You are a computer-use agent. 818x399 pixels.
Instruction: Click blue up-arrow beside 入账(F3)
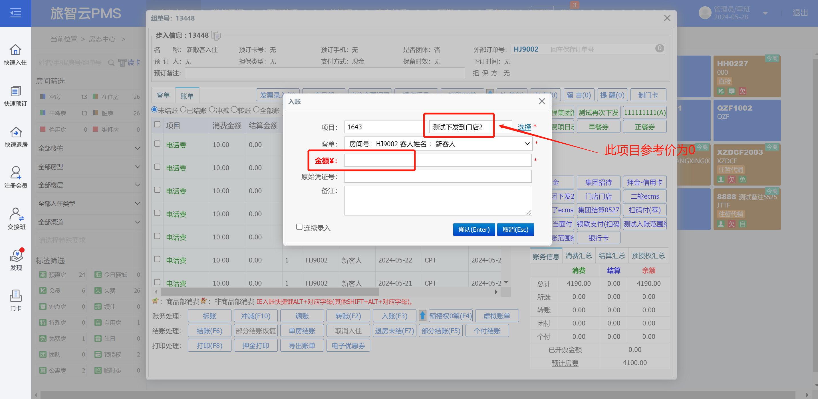[x=422, y=315]
